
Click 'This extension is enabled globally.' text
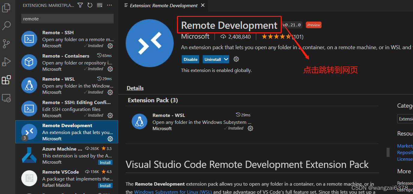pos(216,70)
